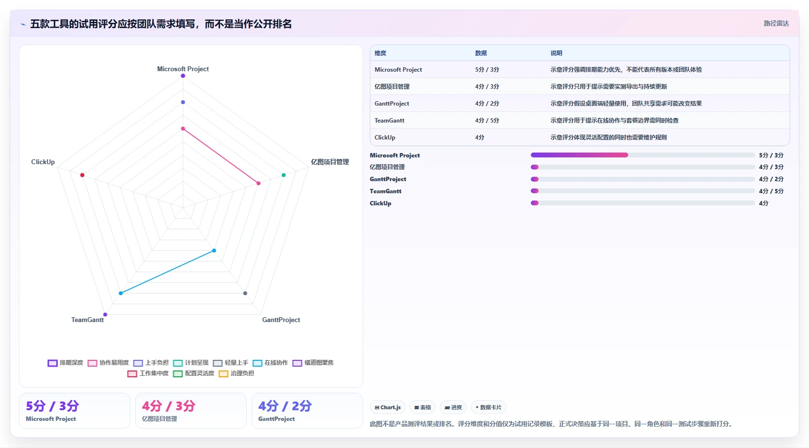
Task: Click the purple point at the Microsoft Project vertex
Action: 183,76
